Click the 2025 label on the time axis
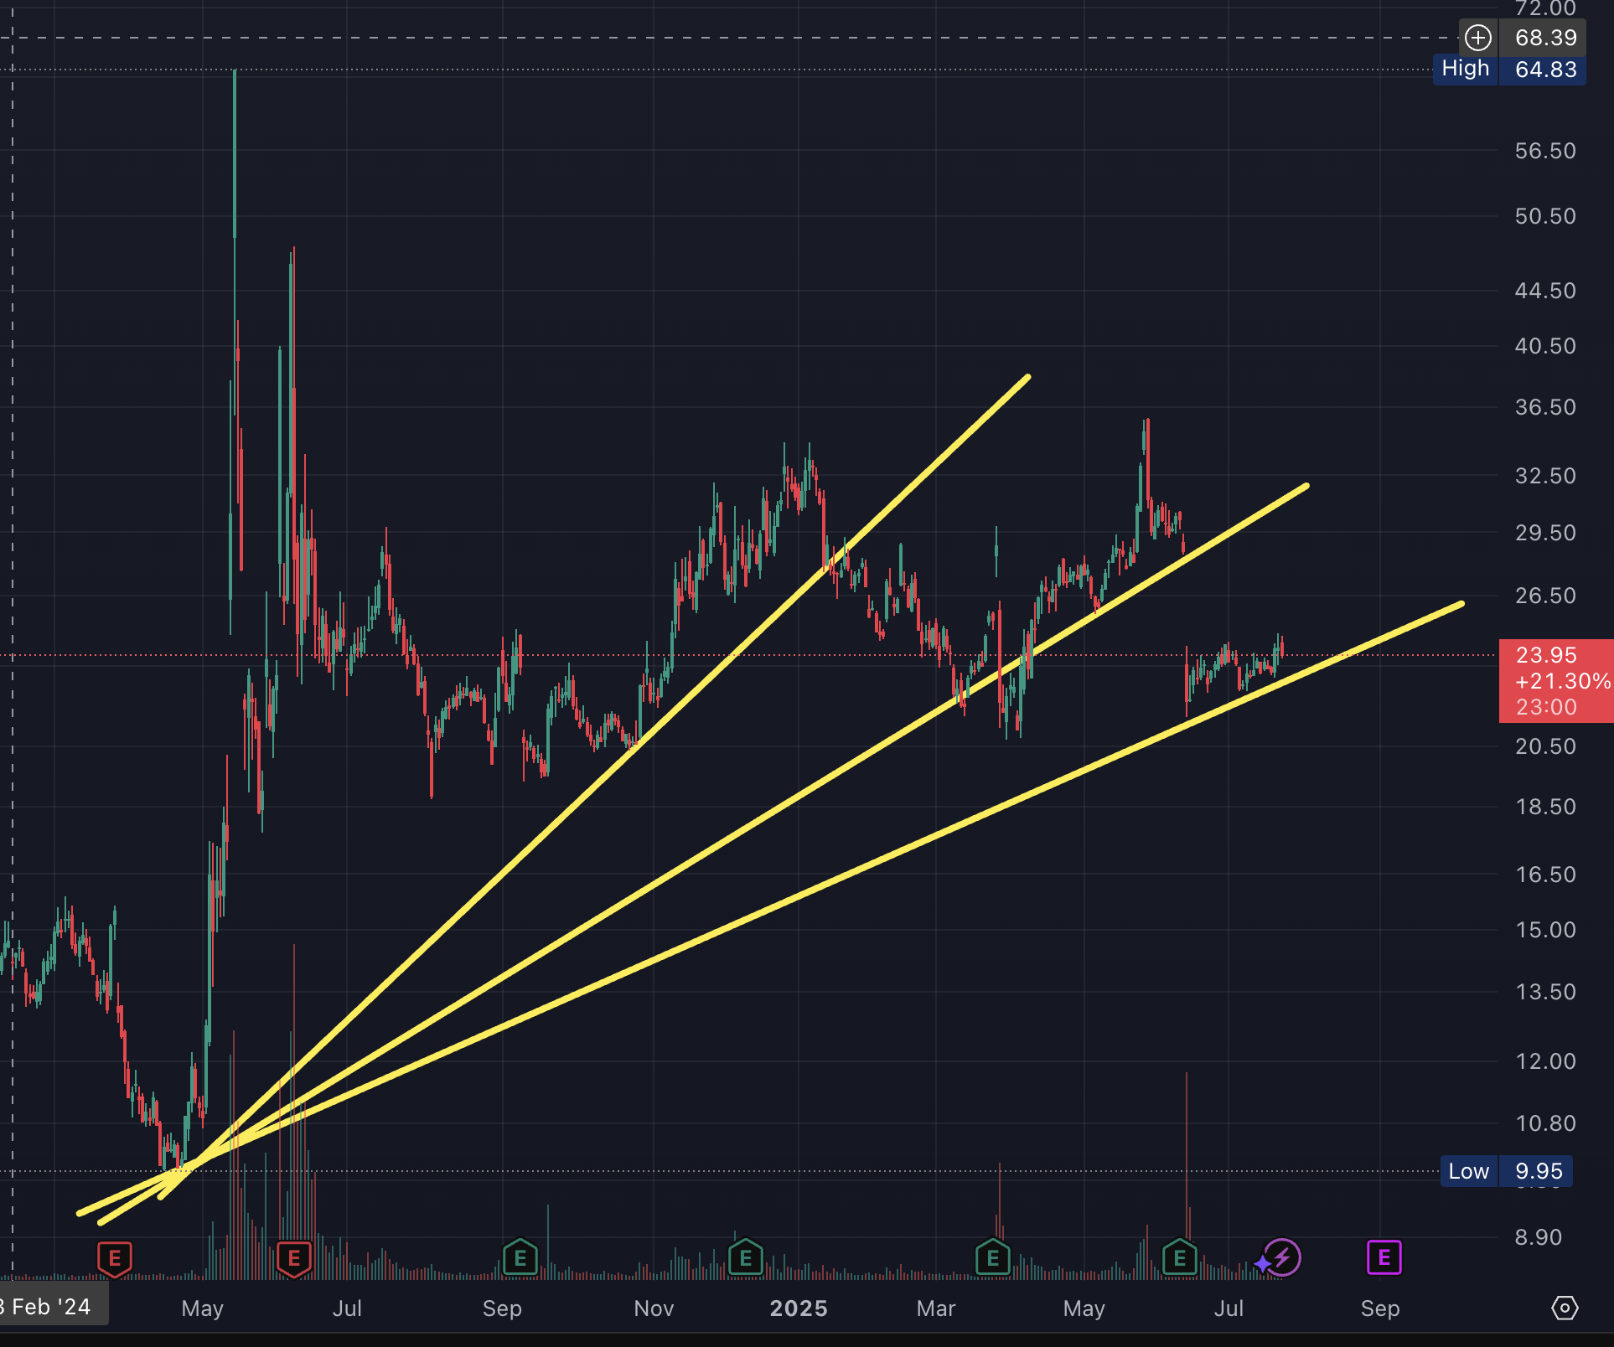The width and height of the screenshot is (1614, 1347). (799, 1308)
